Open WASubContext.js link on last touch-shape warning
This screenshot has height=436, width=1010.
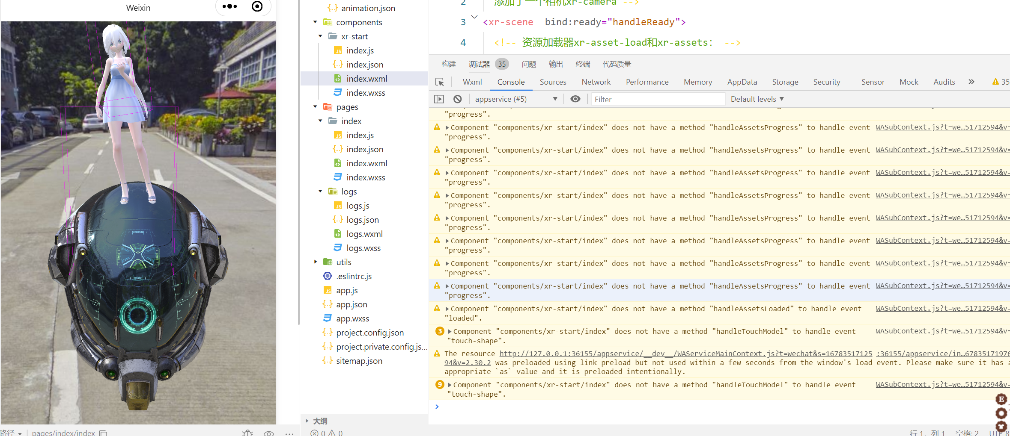coord(943,385)
